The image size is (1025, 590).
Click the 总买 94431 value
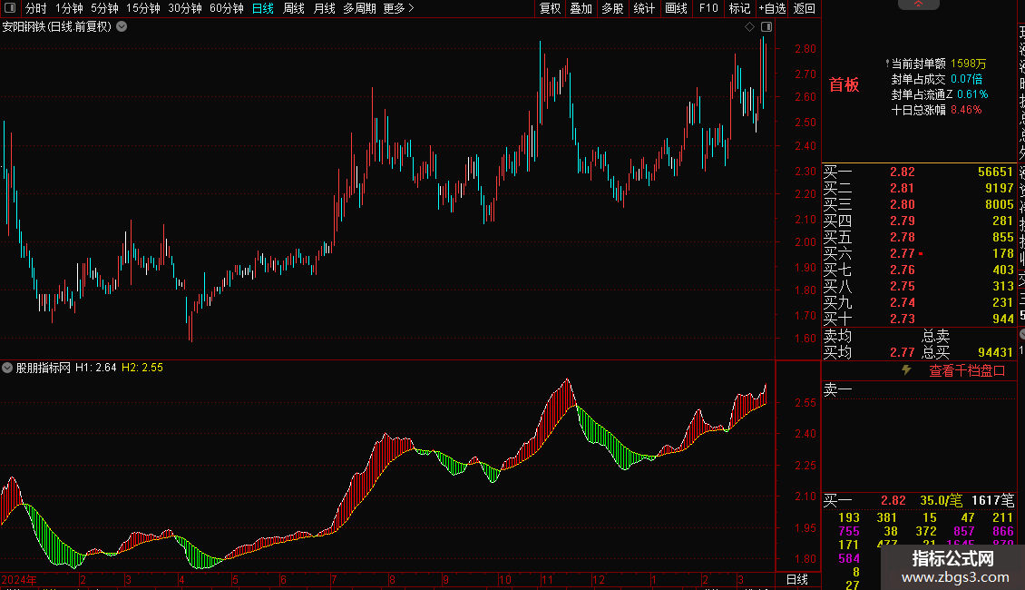click(996, 352)
